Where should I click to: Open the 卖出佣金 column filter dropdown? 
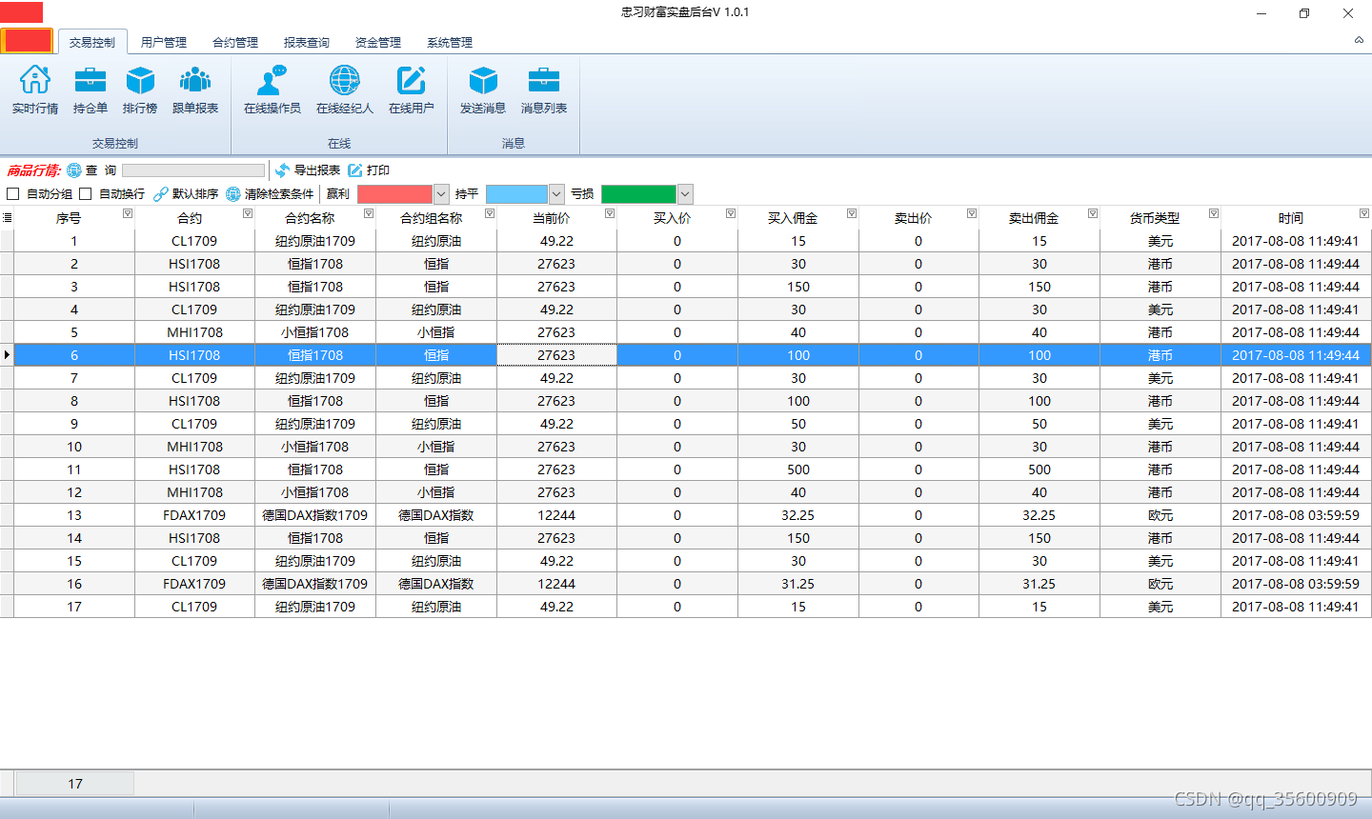tap(1093, 213)
